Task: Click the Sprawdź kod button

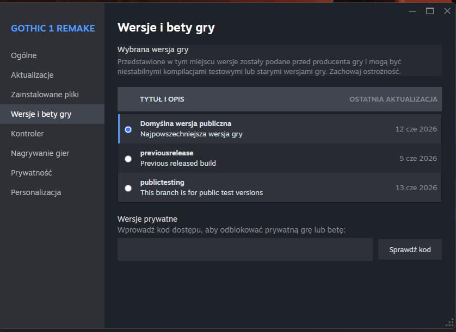Action: [410, 249]
